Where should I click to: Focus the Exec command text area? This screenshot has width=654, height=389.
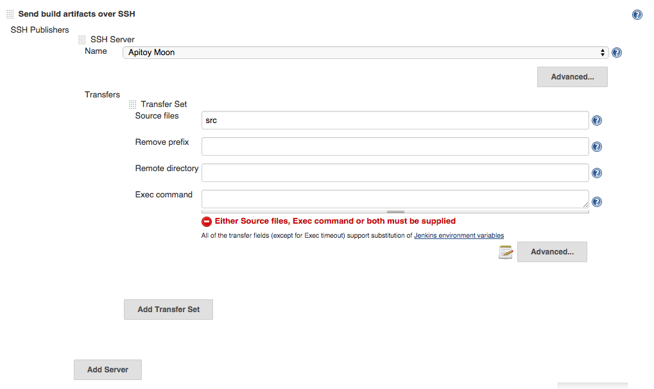coord(395,199)
